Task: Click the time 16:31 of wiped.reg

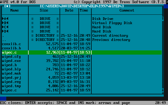Action: (85, 82)
